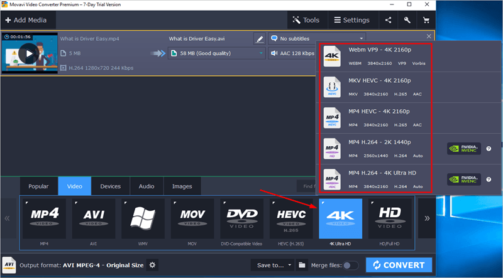Image resolution: width=503 pixels, height=278 pixels.
Task: Click the key activation icon
Action: 407,20
